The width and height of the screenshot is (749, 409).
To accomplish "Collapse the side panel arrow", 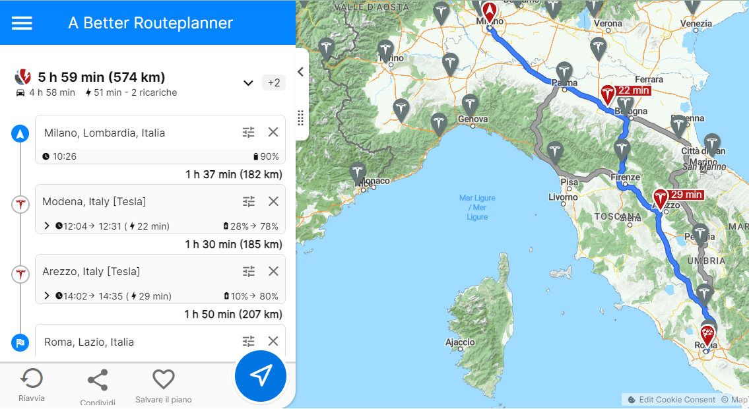I will click(300, 72).
